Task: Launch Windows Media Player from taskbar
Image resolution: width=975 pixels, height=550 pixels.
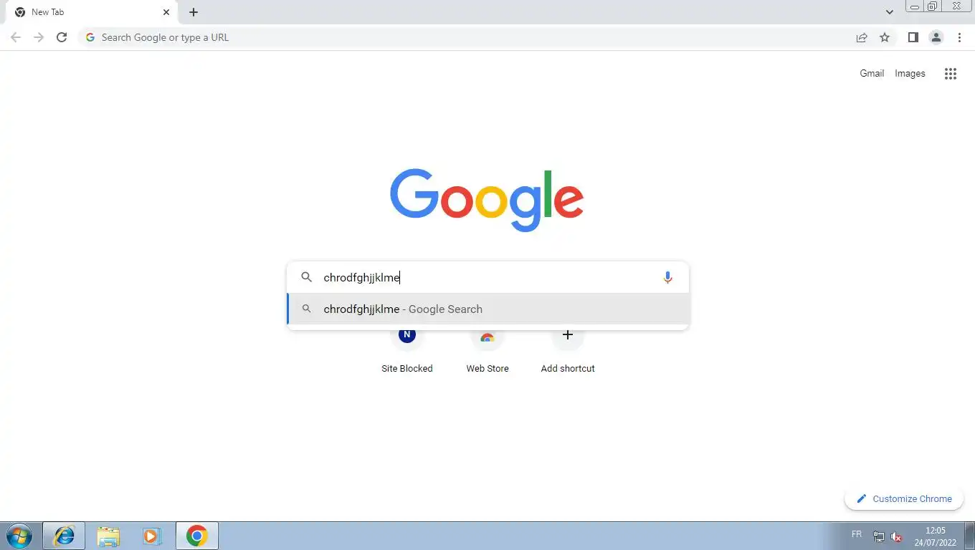Action: pos(151,536)
